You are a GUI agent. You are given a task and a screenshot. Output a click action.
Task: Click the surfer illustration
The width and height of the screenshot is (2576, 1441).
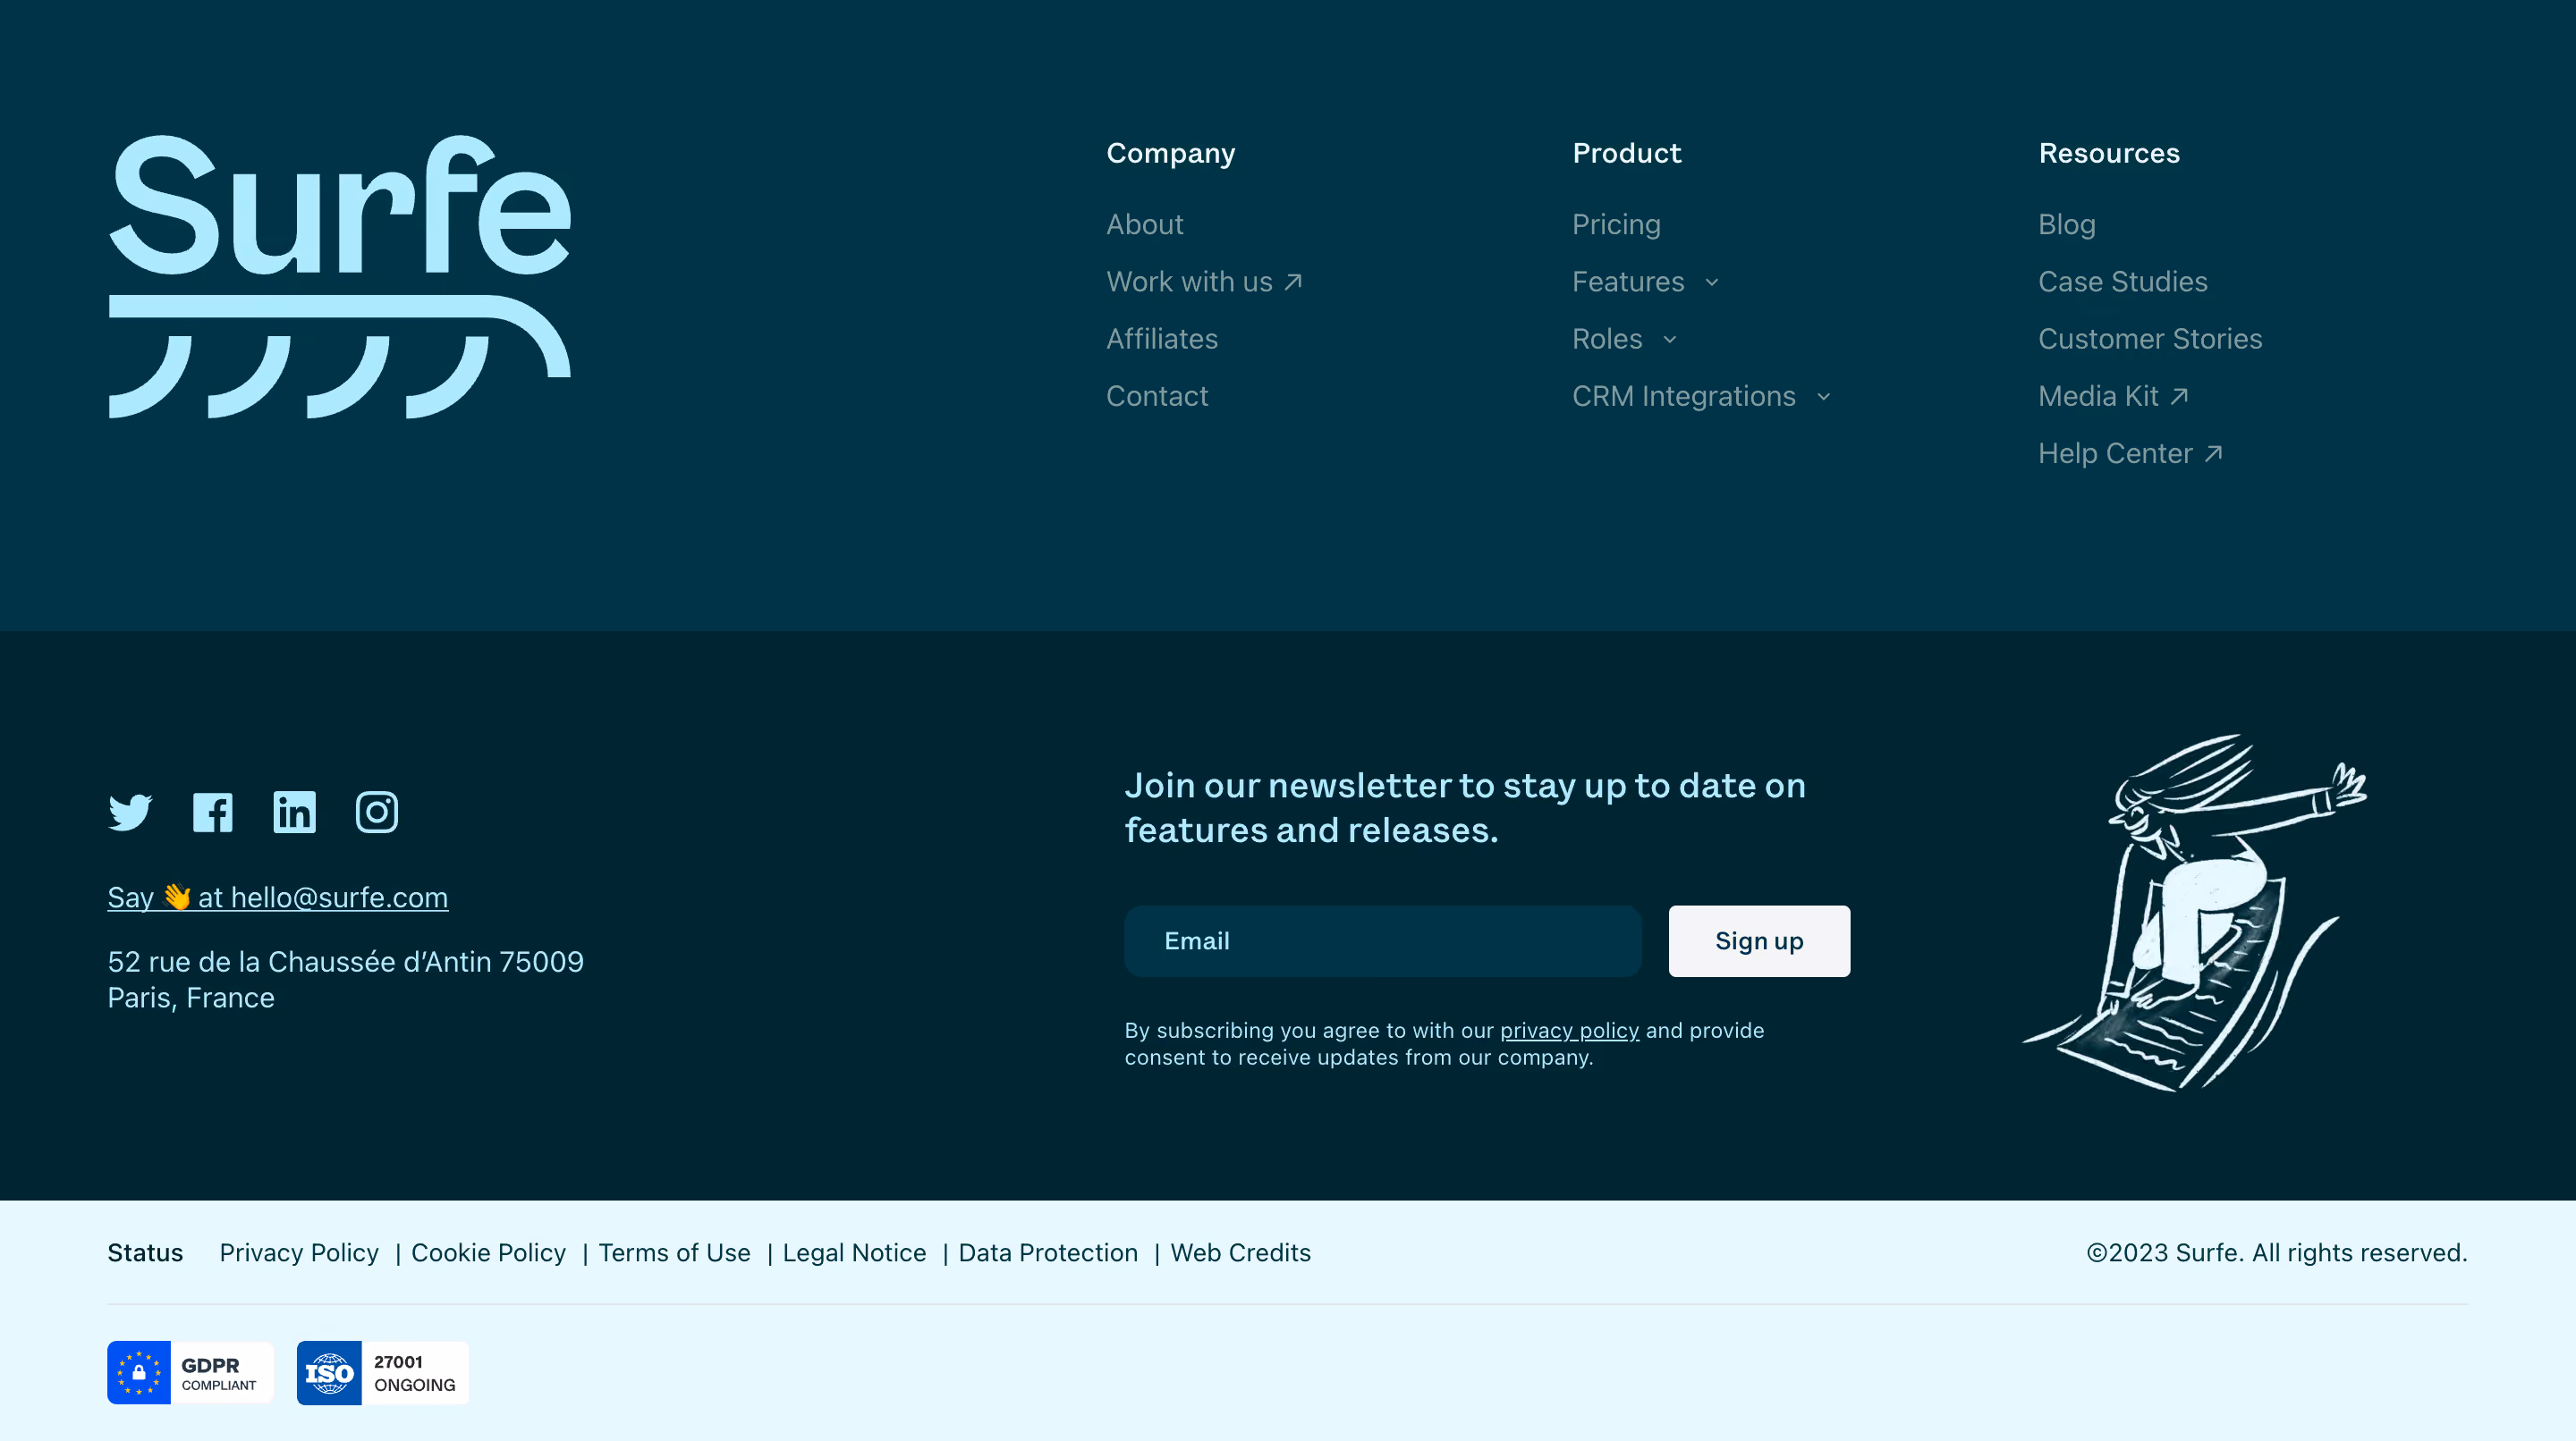click(x=2195, y=914)
